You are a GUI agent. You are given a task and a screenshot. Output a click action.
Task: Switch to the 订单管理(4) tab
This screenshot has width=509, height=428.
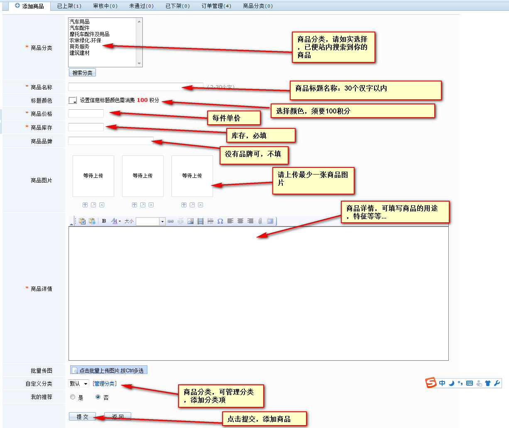[x=216, y=6]
